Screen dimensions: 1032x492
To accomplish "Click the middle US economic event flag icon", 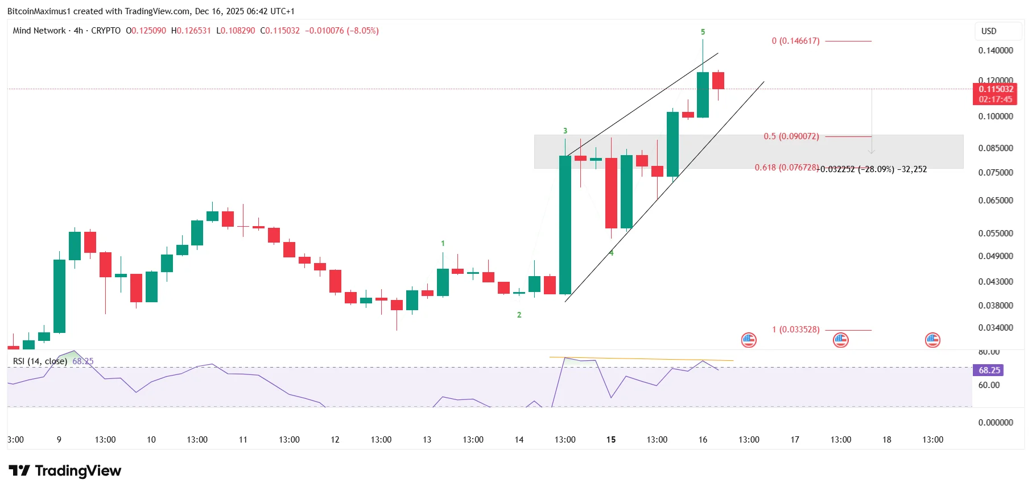I will 841,340.
